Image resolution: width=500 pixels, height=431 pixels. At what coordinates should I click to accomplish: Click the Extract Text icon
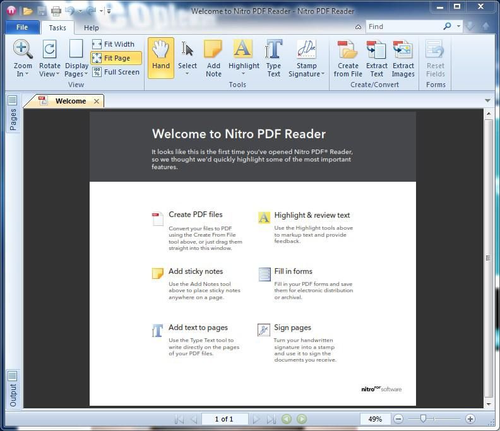click(376, 49)
